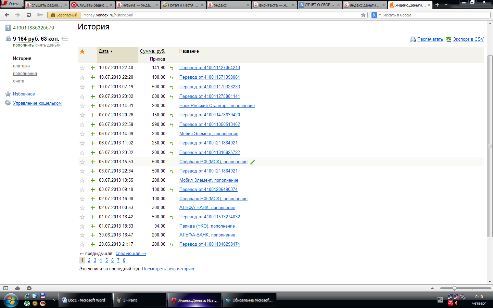Image resolution: width=493 pixels, height=308 pixels.
Task: Open Opera Link cloud icon
Action: 17,288
